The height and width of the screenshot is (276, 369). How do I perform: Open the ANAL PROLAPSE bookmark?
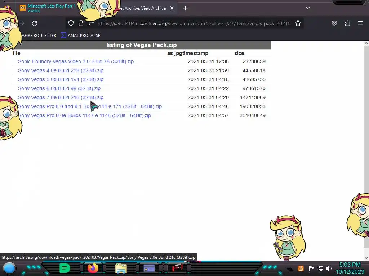(80, 36)
